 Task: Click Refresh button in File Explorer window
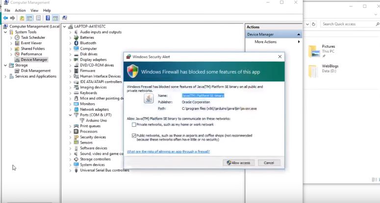pyautogui.click(x=314, y=24)
